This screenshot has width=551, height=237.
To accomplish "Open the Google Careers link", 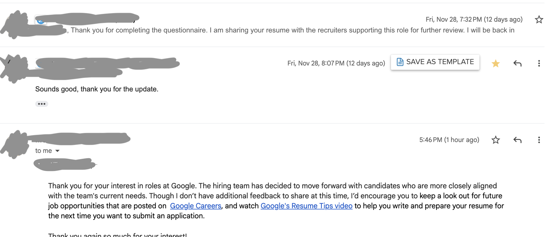I will 195,206.
